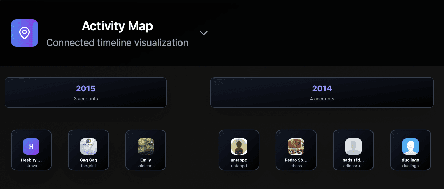This screenshot has width=444, height=189.
Task: Click the 4 accounts label under 2014
Action: (x=322, y=99)
